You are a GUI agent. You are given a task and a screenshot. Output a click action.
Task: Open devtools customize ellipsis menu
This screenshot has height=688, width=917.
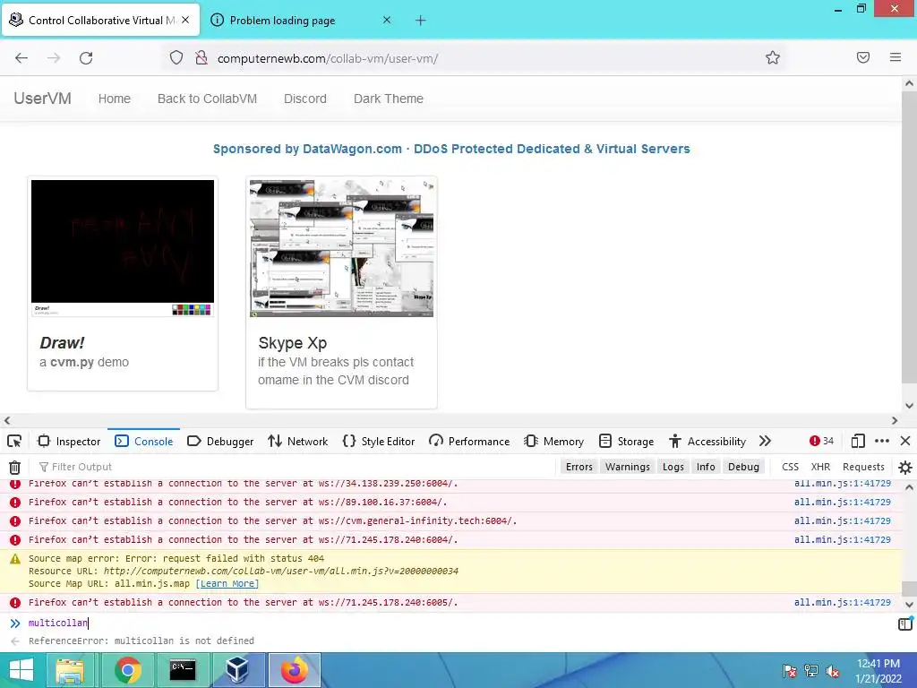[882, 441]
